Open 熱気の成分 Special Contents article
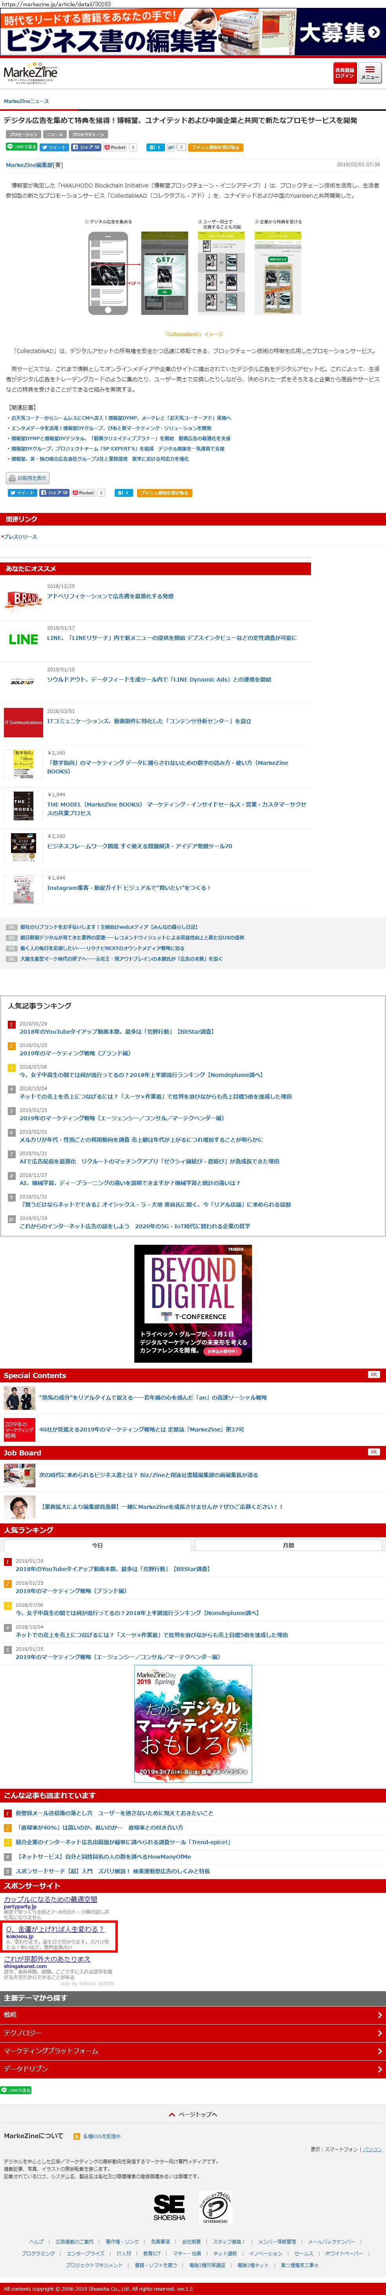Viewport: 386px width, 2295px height. pyautogui.click(x=153, y=1398)
